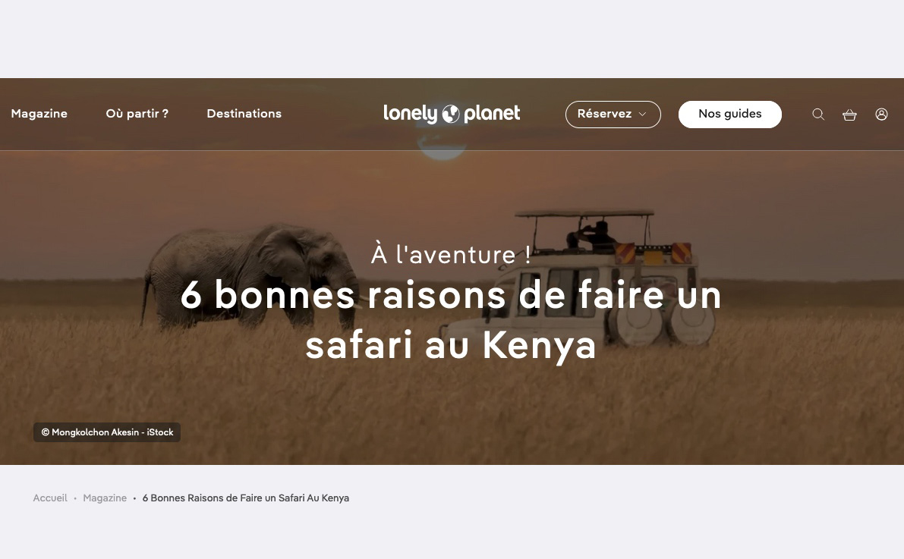Viewport: 904px width, 559px height.
Task: Click the word 'planet' in header logo
Action: coord(492,114)
